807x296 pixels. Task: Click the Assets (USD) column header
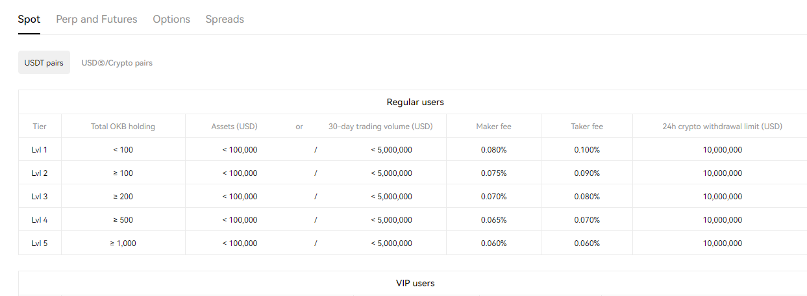click(x=234, y=127)
